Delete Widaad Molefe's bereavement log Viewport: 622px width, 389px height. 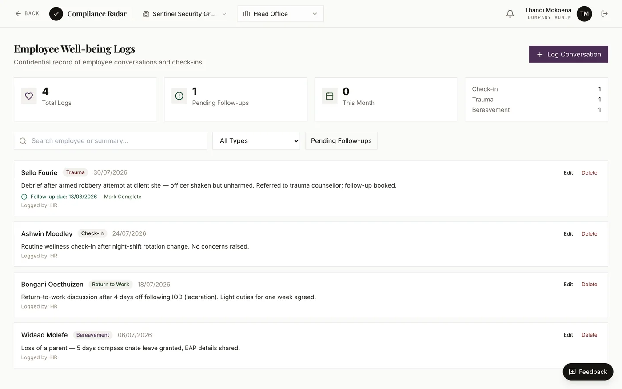(x=589, y=335)
